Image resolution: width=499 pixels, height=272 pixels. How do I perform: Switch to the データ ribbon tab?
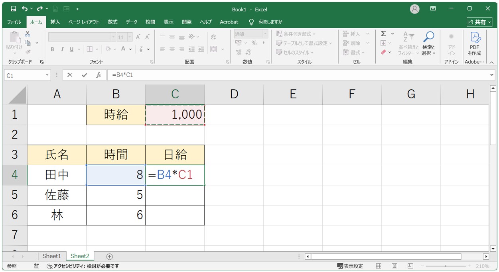[x=132, y=22]
